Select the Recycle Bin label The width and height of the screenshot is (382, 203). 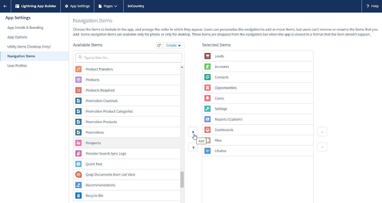click(x=94, y=196)
